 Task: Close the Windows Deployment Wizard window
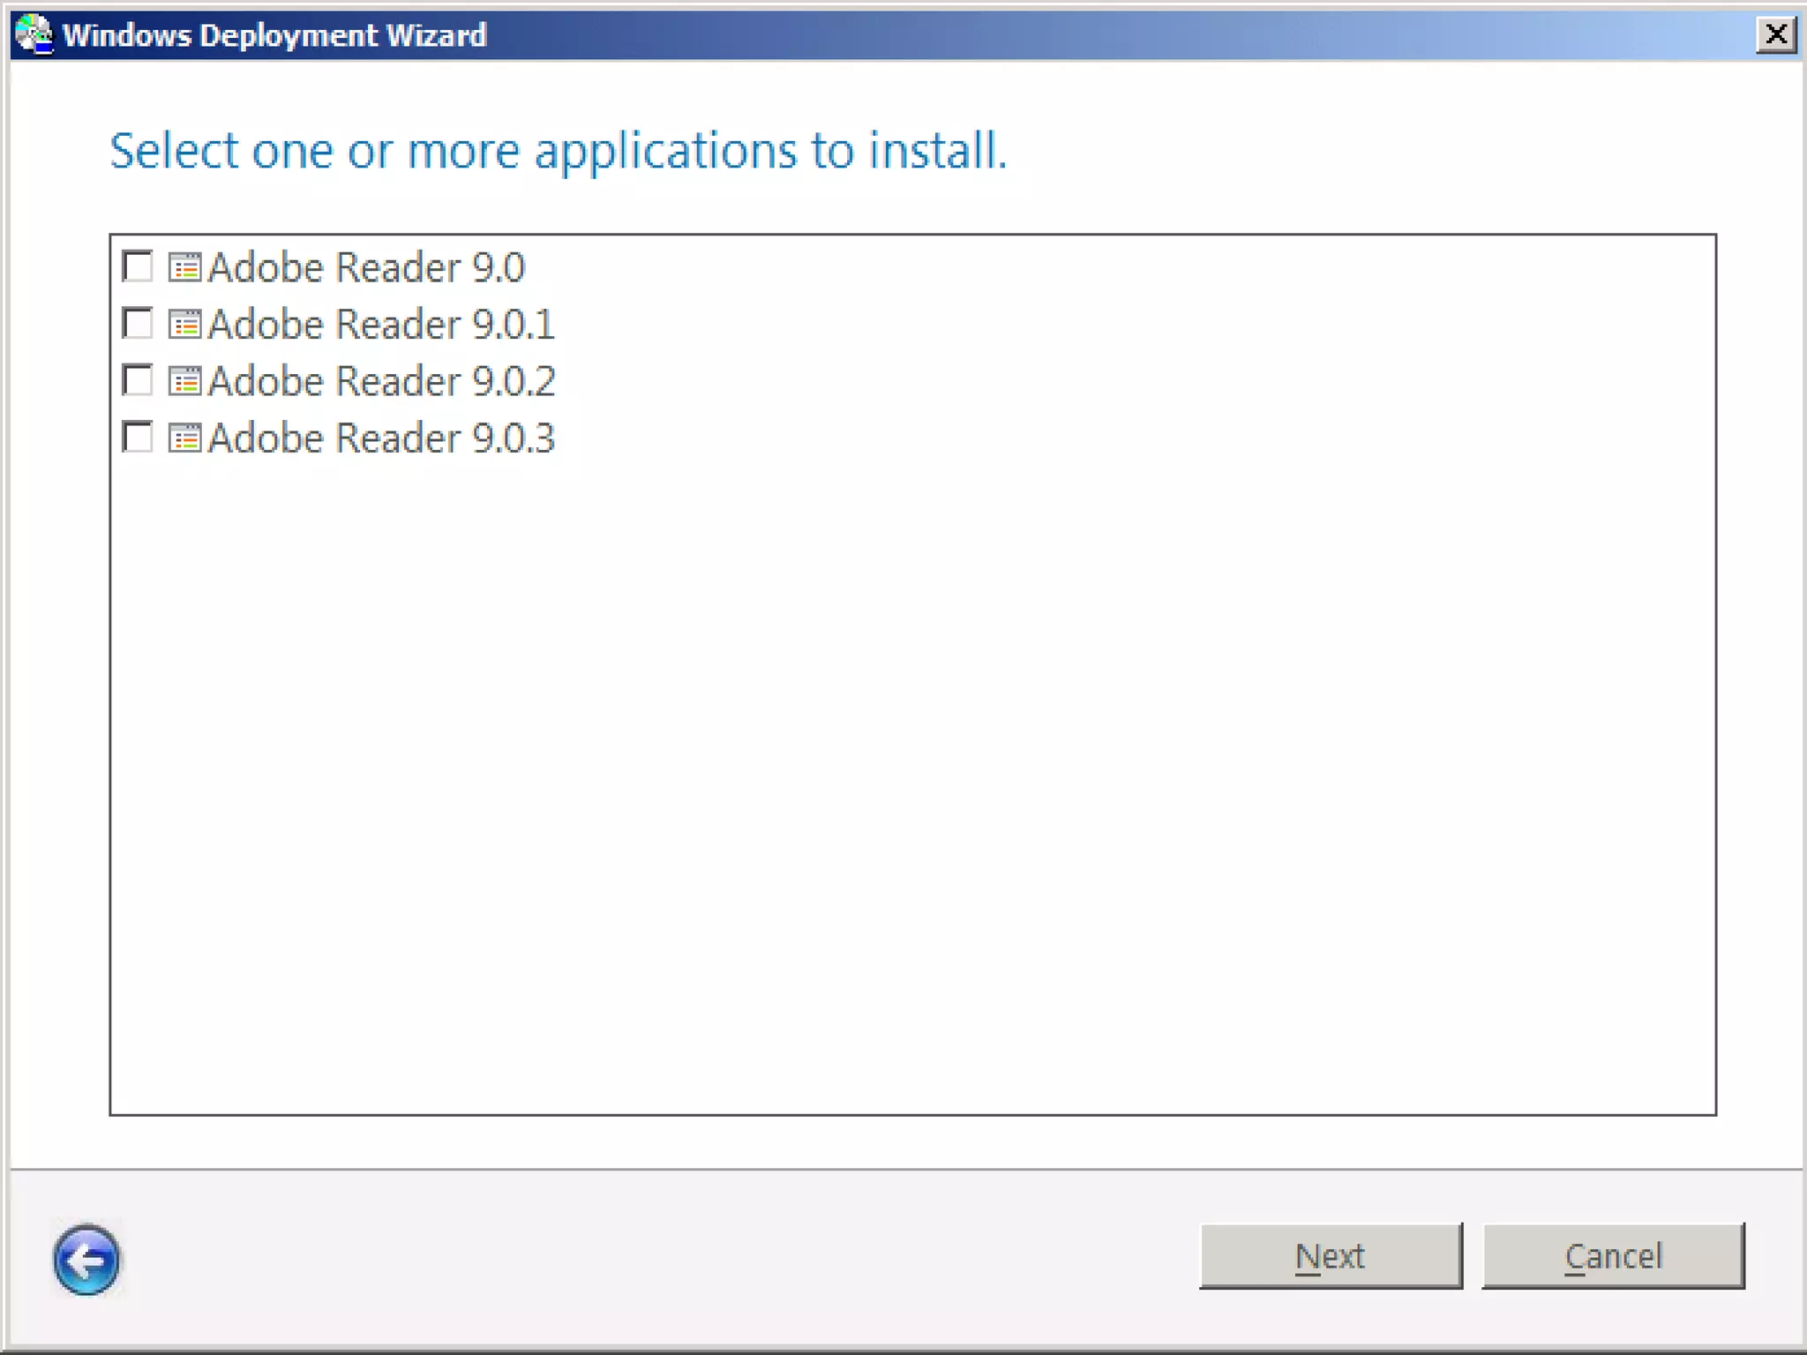coord(1775,34)
